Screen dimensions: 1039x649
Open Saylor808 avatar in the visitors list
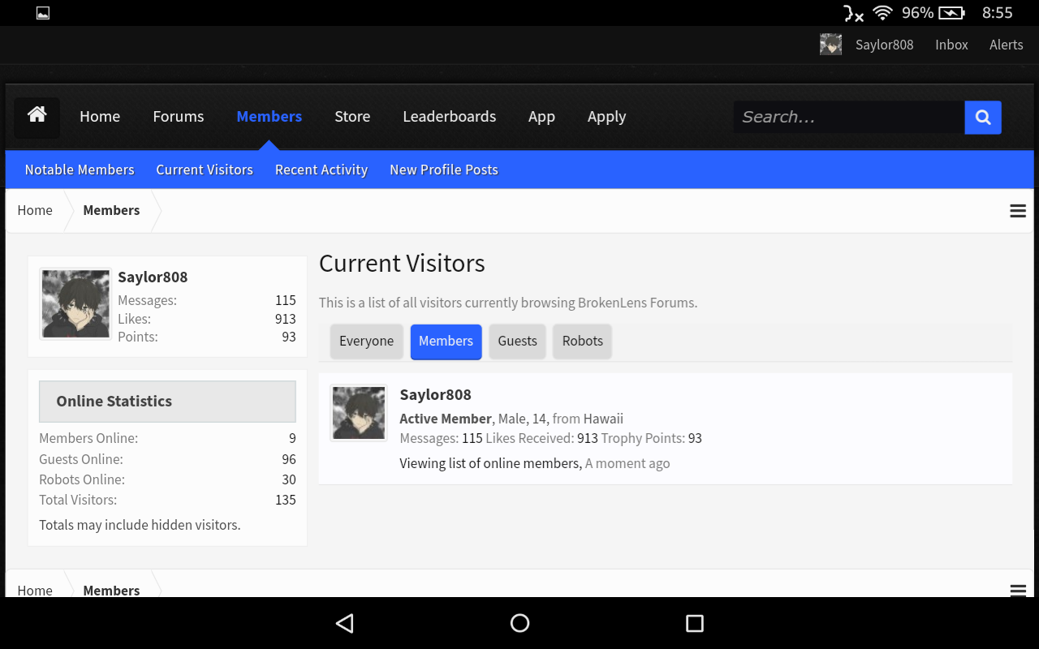point(359,413)
